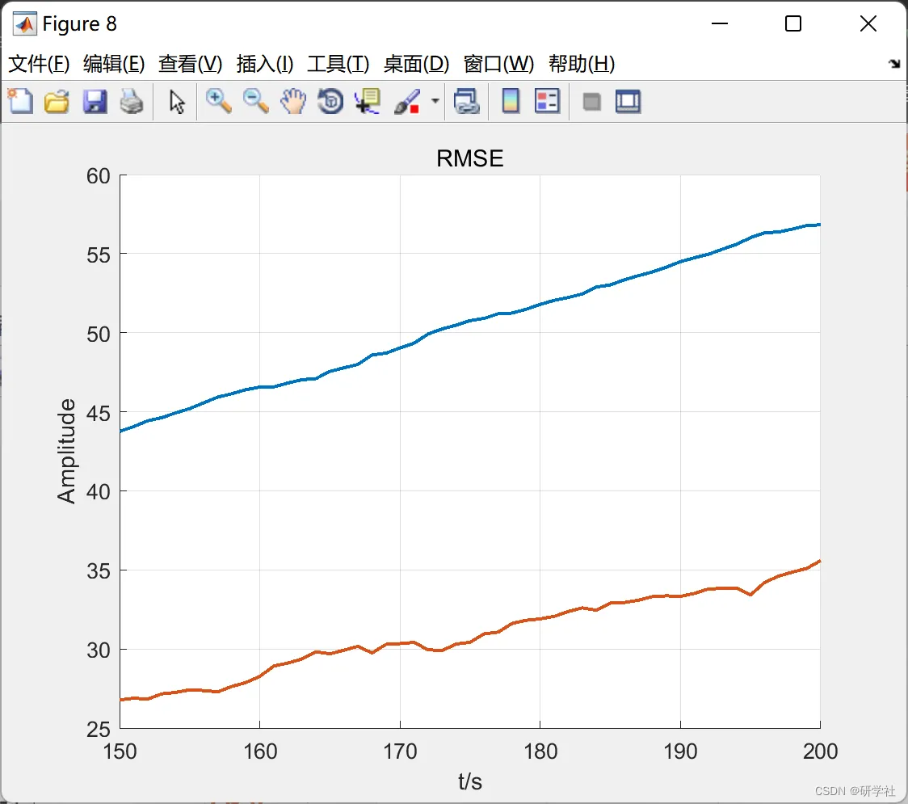
Task: Maximize the Figure 8 window
Action: (792, 23)
